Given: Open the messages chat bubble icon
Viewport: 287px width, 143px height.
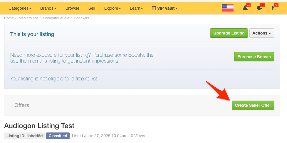Looking at the screenshot, I should [x=259, y=8].
